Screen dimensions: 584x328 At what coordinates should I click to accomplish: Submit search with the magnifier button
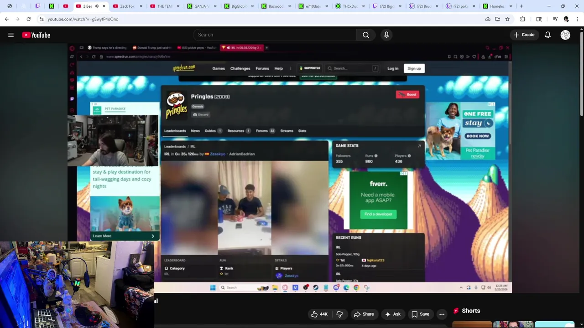click(x=366, y=35)
